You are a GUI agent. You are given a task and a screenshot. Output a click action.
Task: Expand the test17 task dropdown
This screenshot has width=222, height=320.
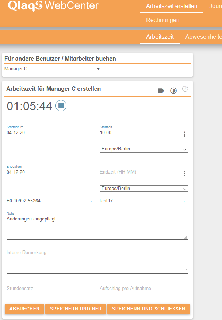143,201
